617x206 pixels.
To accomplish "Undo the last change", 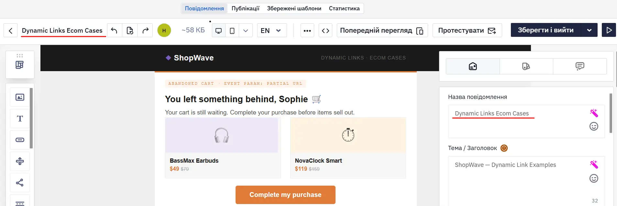I will (x=114, y=30).
